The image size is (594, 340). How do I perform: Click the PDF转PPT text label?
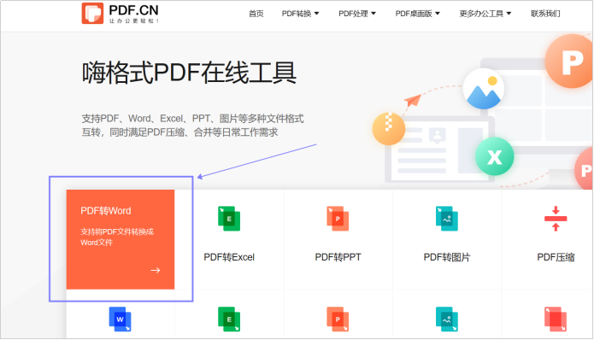point(338,257)
